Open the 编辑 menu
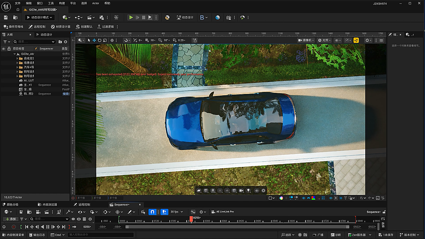This screenshot has height=239, width=425. (x=29, y=3)
